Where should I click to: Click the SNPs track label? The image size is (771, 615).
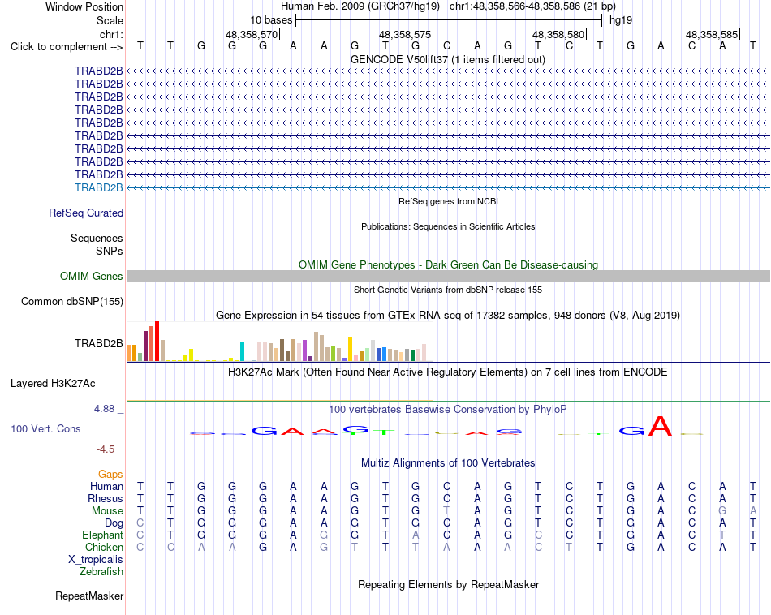[x=110, y=251]
